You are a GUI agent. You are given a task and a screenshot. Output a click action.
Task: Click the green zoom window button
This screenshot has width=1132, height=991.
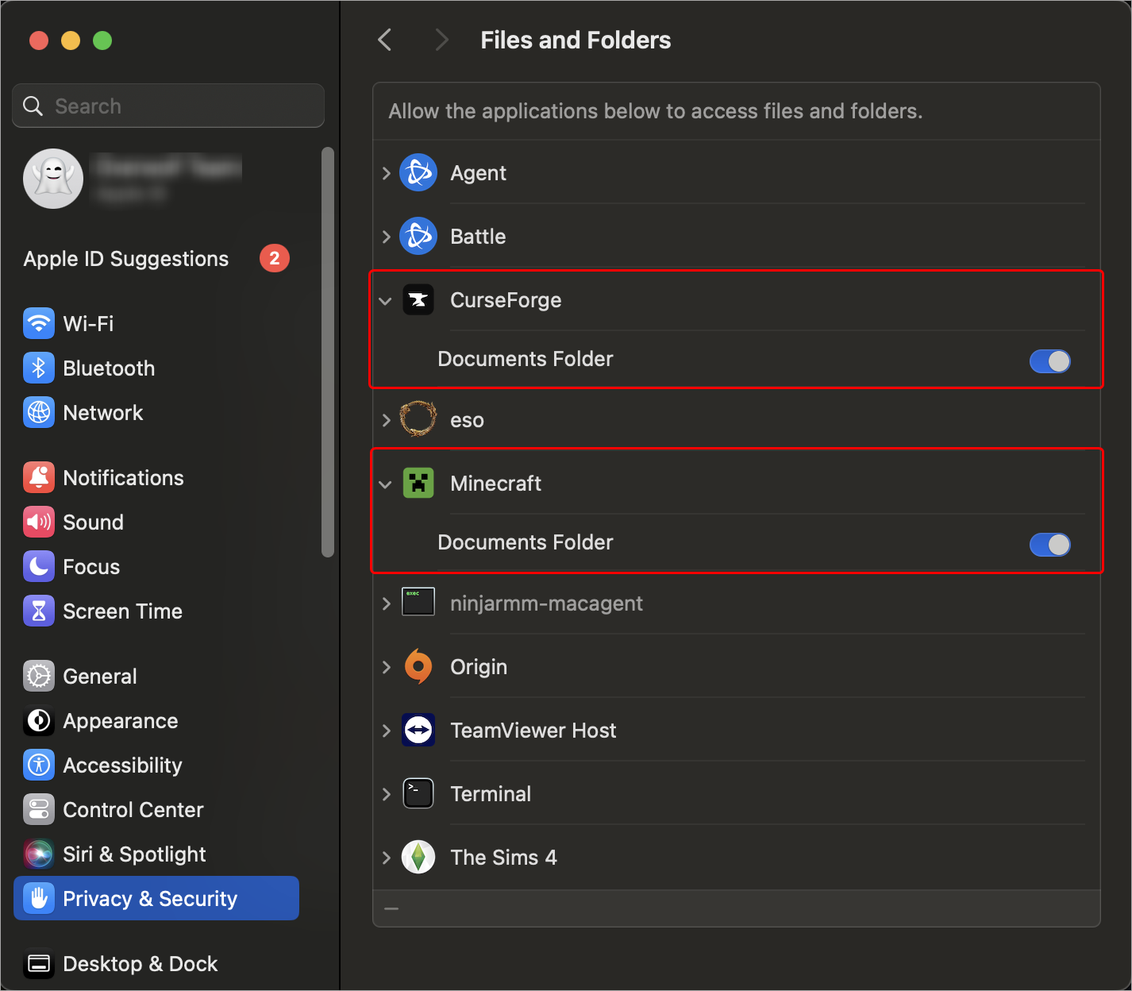[102, 40]
